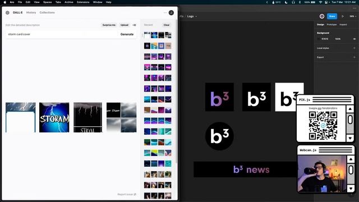359x202 pixels.
Task: Click the QR code in PIX.js widget
Action: tap(323, 126)
